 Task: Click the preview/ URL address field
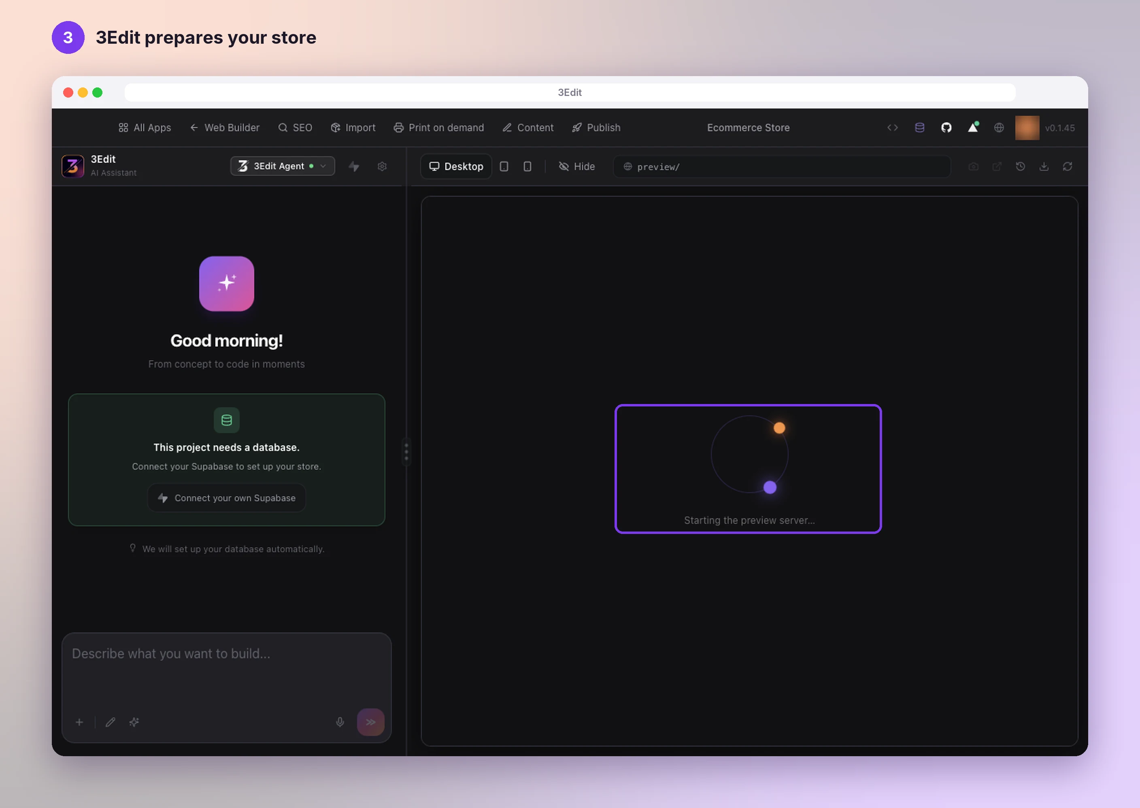[x=782, y=167]
